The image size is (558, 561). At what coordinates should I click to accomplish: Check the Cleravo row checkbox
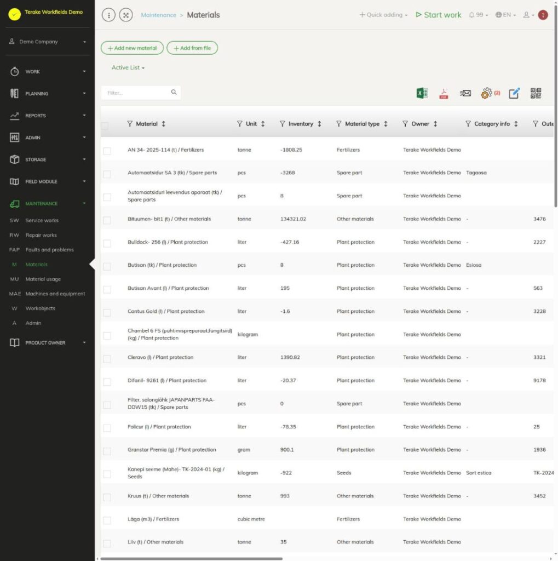[x=107, y=358]
